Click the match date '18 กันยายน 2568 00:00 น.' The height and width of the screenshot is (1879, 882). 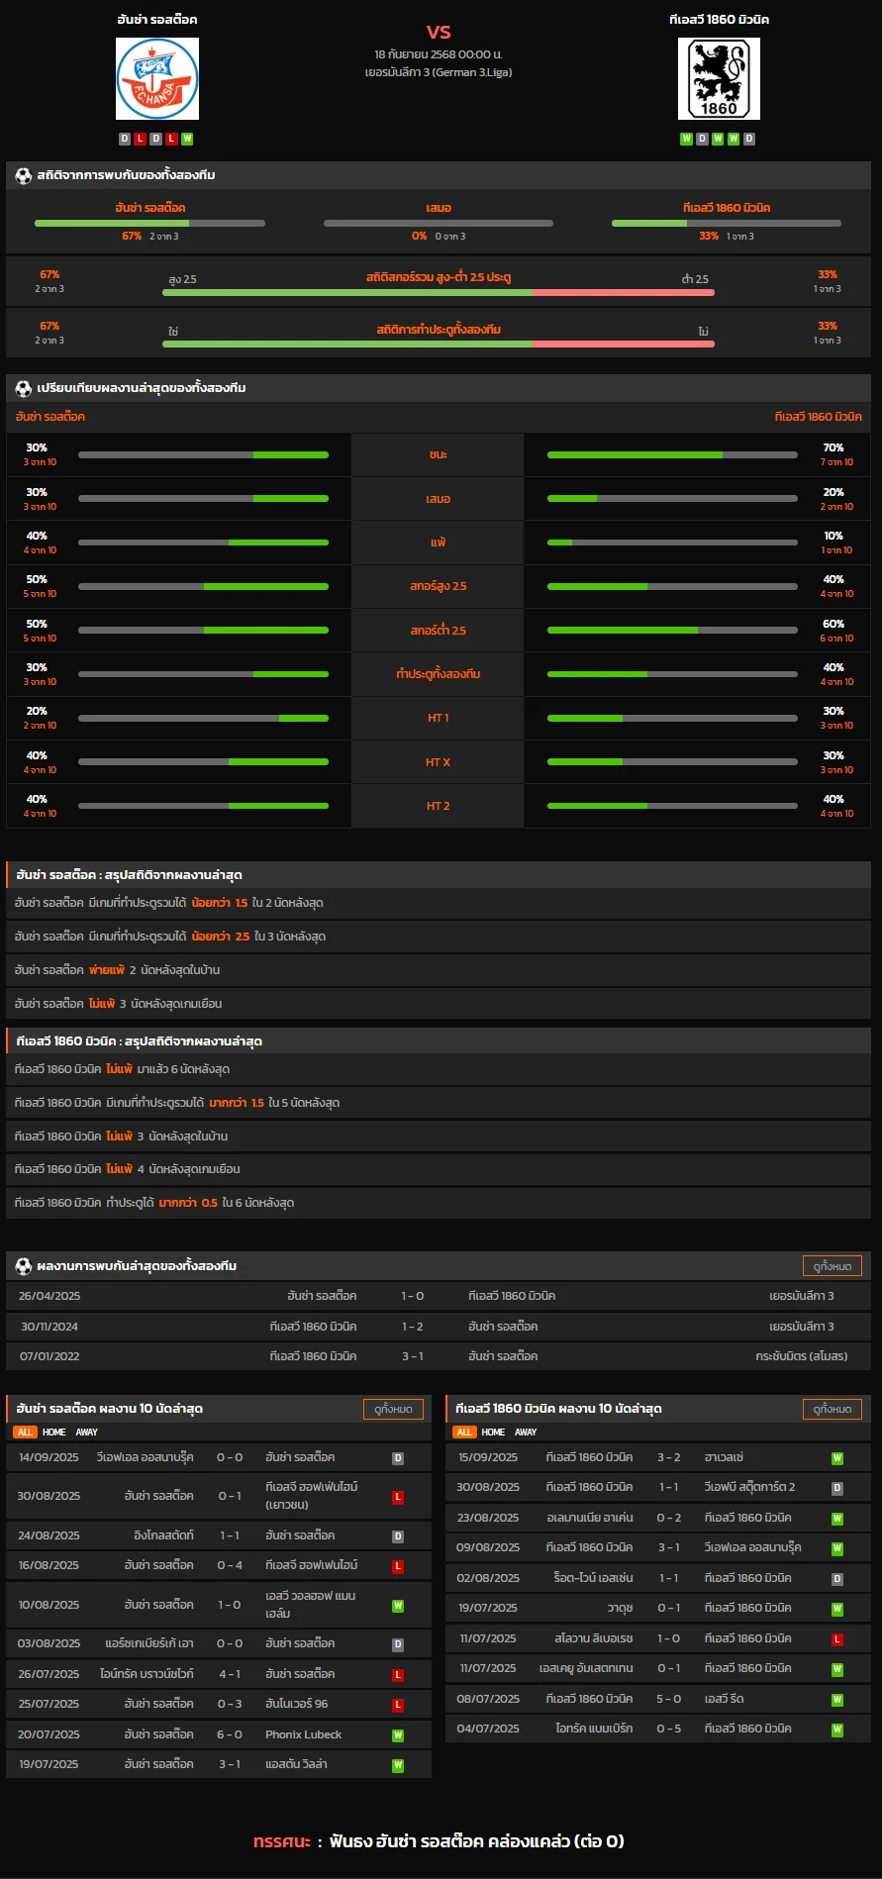tap(439, 54)
